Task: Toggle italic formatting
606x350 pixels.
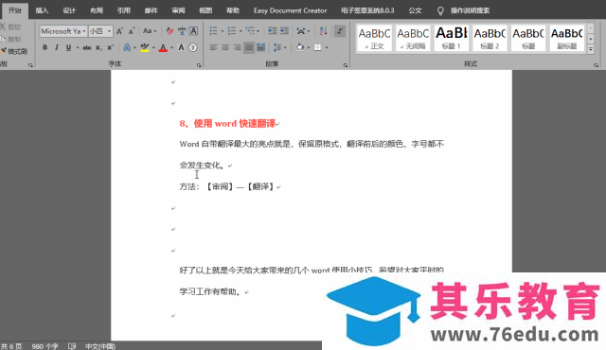Action: coord(57,47)
